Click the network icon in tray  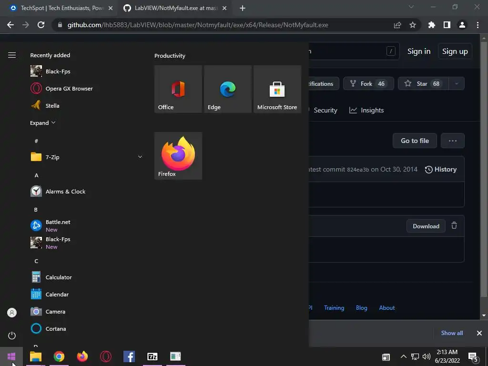coord(415,356)
